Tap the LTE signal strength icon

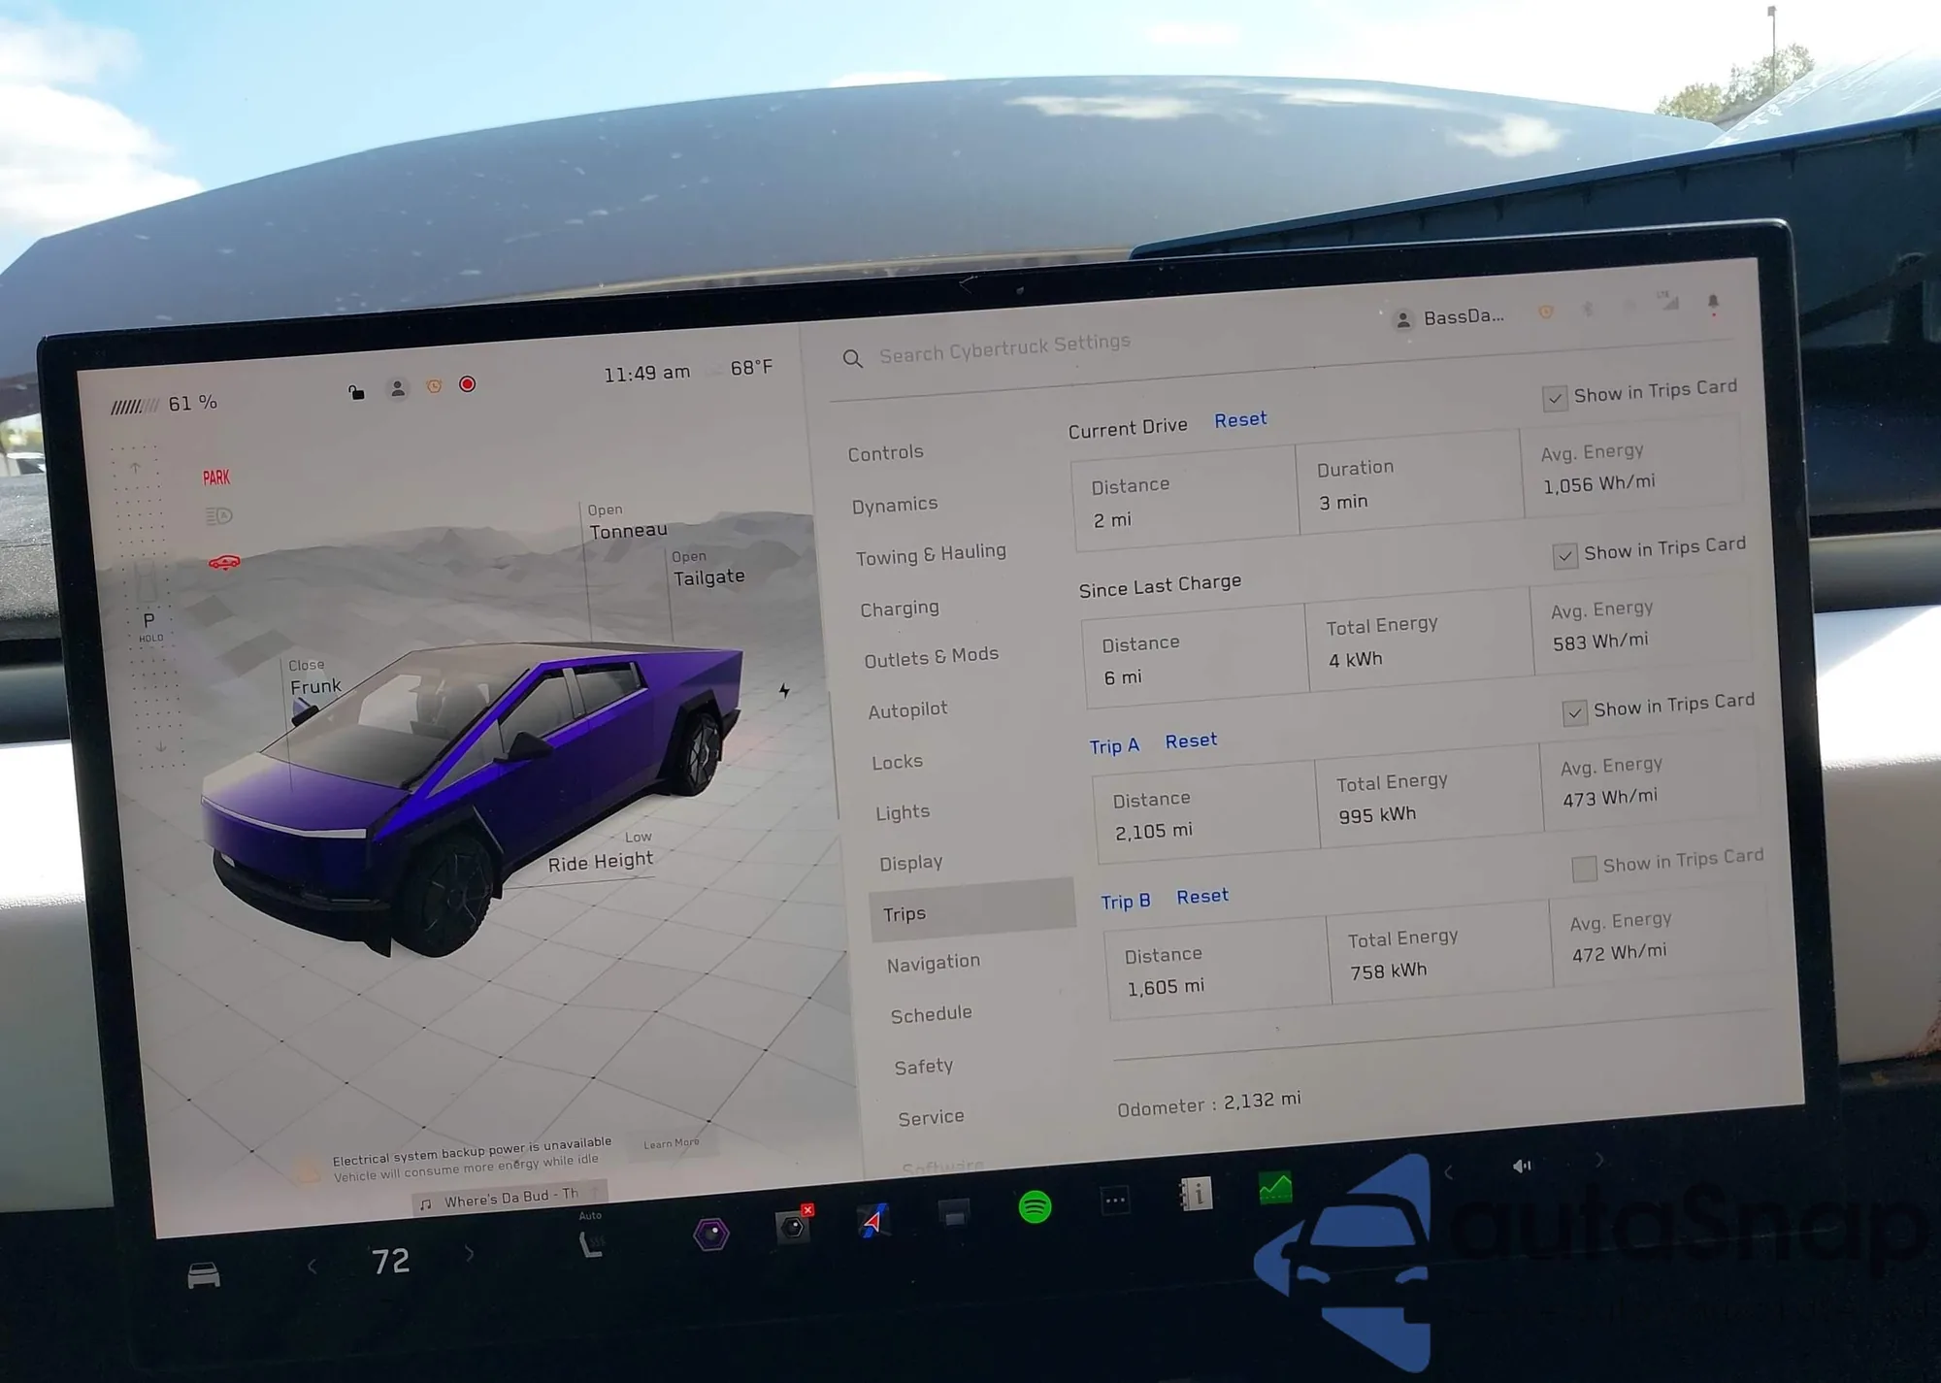[1669, 301]
